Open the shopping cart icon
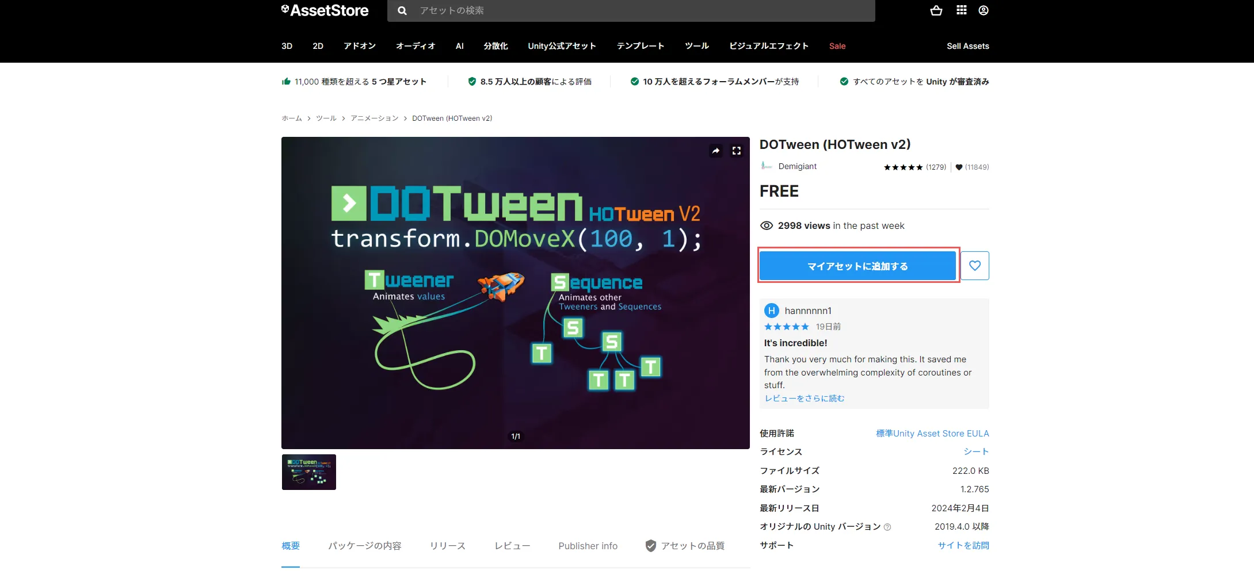Viewport: 1254px width, 586px height. tap(936, 10)
